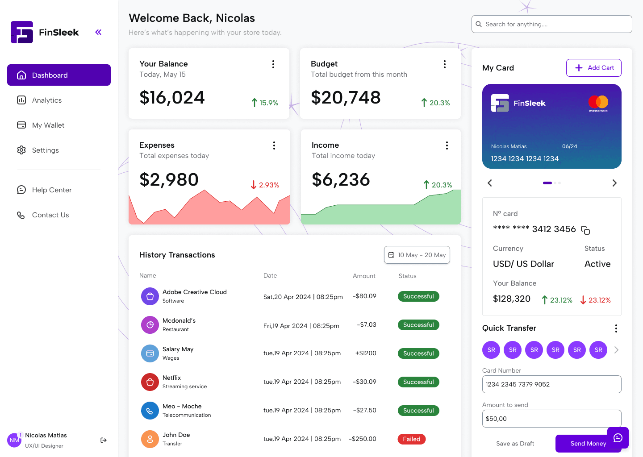The image size is (643, 457).
Task: Collapse the sidebar with double chevron icon
Action: click(x=98, y=32)
